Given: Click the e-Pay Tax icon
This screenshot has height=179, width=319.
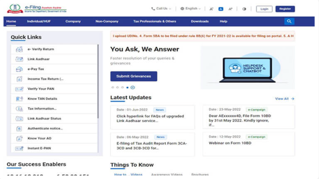Looking at the screenshot, I should 19,69.
